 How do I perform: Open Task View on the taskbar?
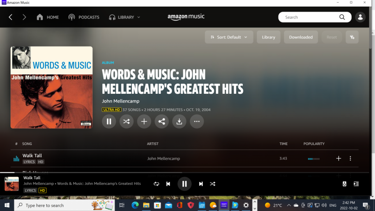(122, 205)
